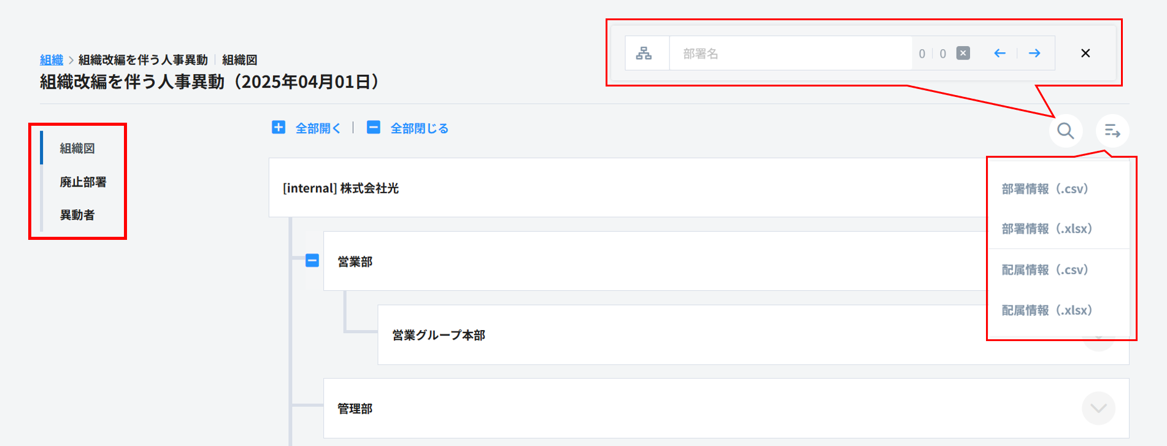Viewport: 1167px width, 446px height.
Task: Click the minus icon for 全部閉じる
Action: (373, 128)
